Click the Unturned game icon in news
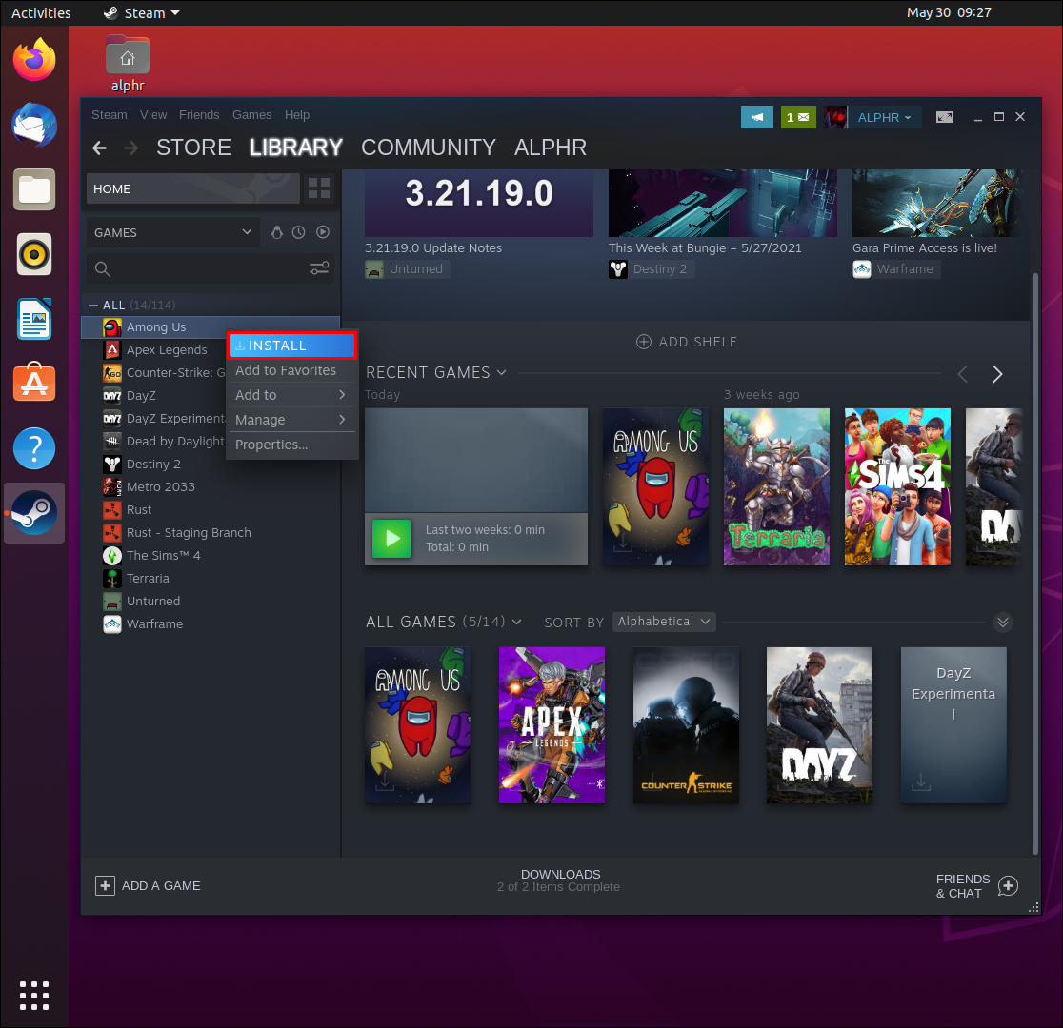 (374, 269)
